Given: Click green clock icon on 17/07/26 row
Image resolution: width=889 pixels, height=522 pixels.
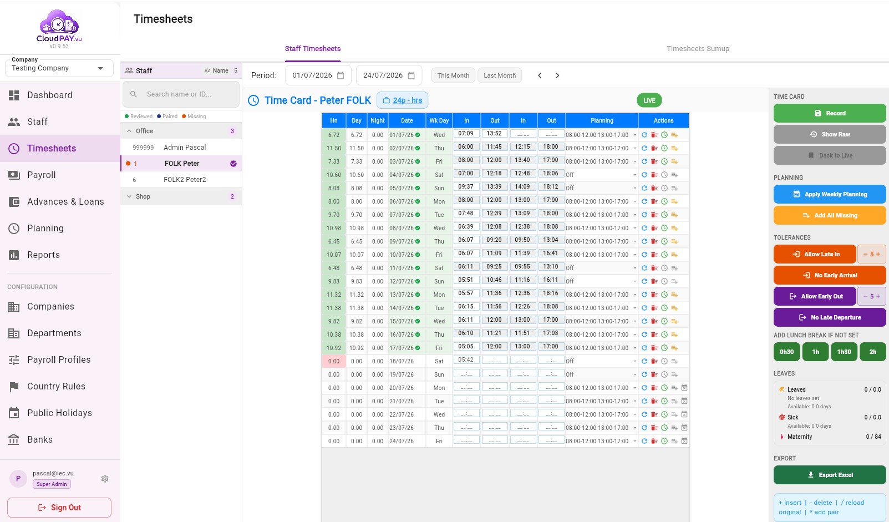Looking at the screenshot, I should [x=664, y=348].
